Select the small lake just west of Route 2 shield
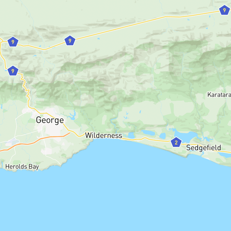This screenshot has height=231, width=231. [163, 136]
